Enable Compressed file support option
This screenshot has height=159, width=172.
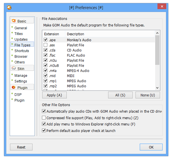coord(44,118)
